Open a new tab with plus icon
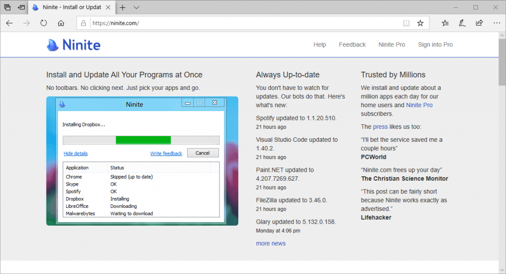The height and width of the screenshot is (274, 506). tap(123, 7)
